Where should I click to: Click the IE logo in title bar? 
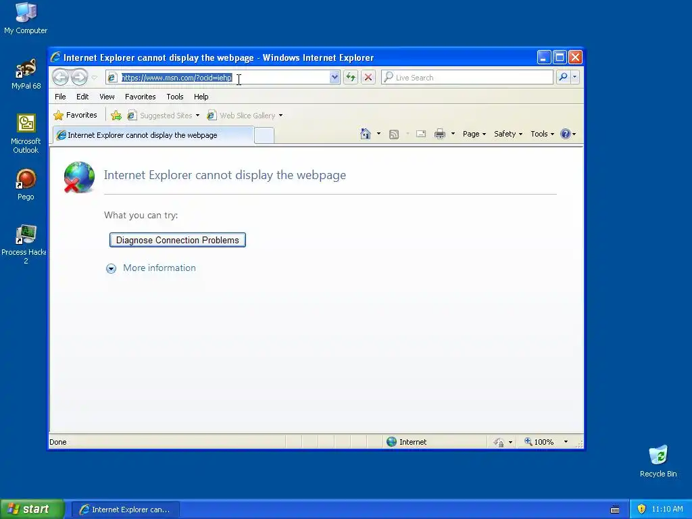coord(55,57)
